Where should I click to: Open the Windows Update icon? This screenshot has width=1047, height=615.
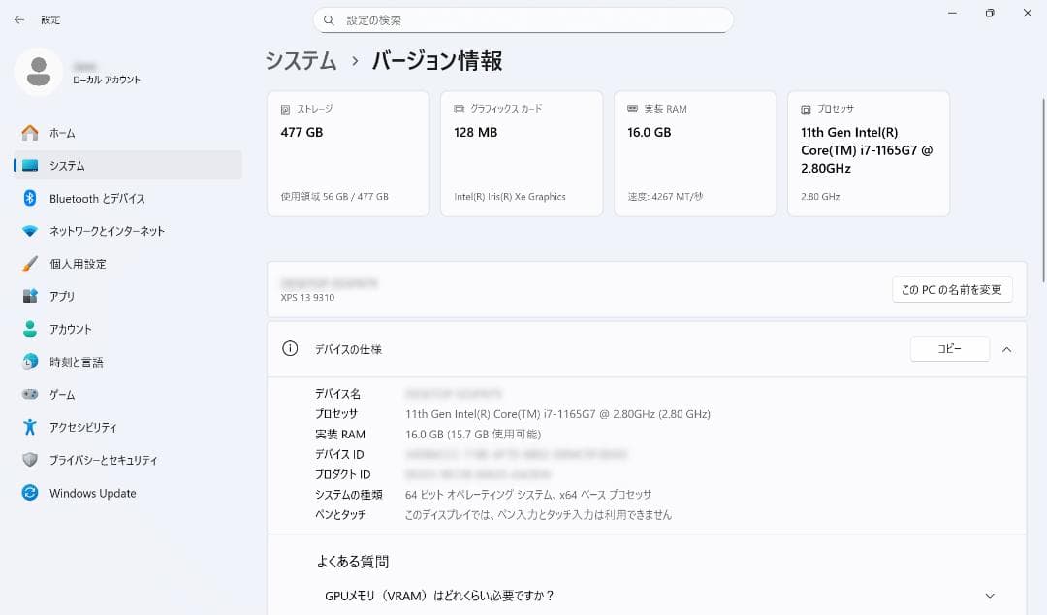click(x=30, y=493)
